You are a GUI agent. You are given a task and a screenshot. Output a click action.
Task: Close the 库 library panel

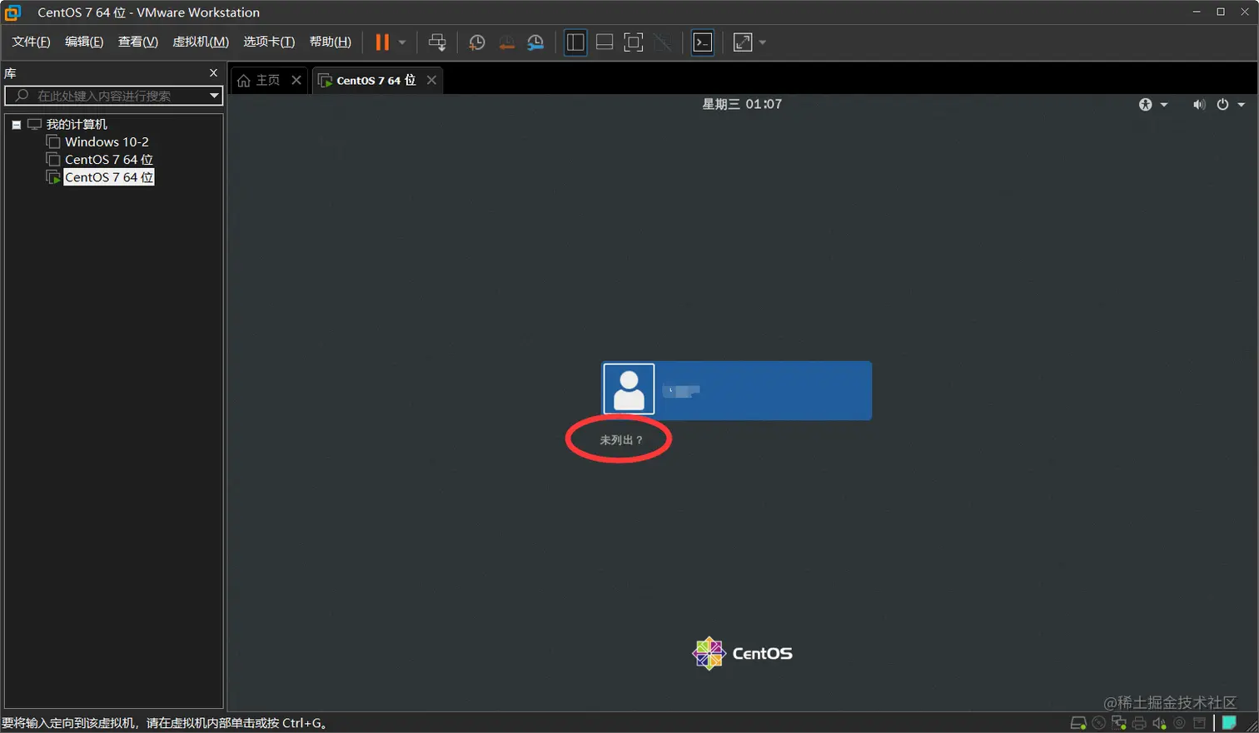tap(213, 73)
